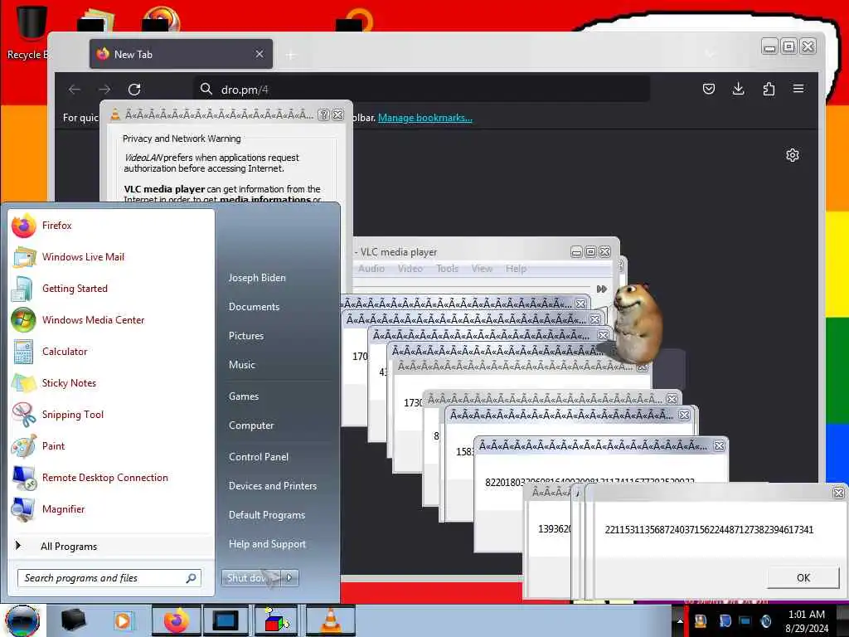849x637 pixels.
Task: Open Devices and Printers
Action: coord(272,486)
